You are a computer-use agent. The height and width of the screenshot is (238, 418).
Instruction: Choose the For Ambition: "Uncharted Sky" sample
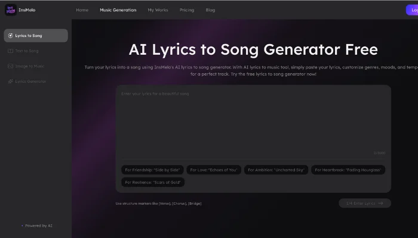pos(276,170)
